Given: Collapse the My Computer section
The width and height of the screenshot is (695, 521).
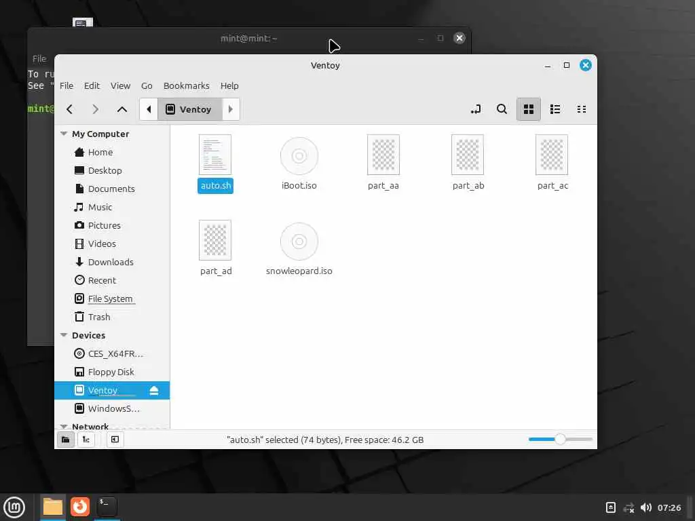Looking at the screenshot, I should click(x=64, y=134).
